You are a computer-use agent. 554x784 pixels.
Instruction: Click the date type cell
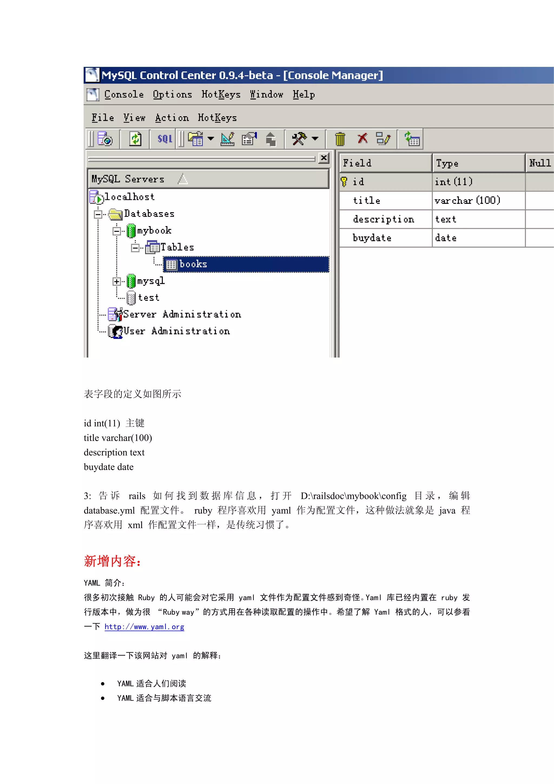pos(479,238)
